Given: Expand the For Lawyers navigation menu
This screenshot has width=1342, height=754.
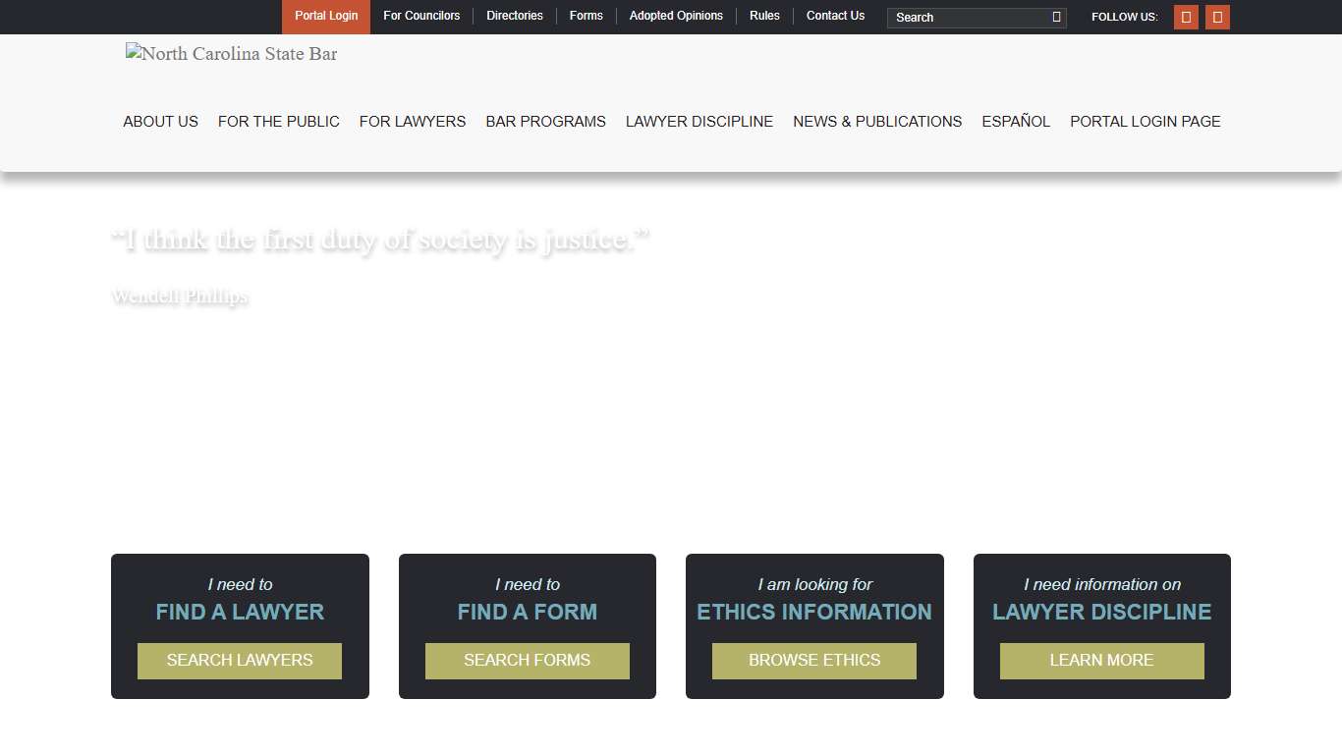Looking at the screenshot, I should (413, 122).
